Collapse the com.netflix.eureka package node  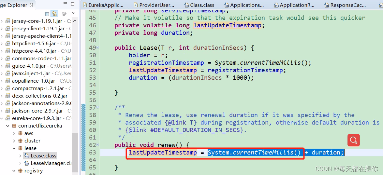[8, 126]
